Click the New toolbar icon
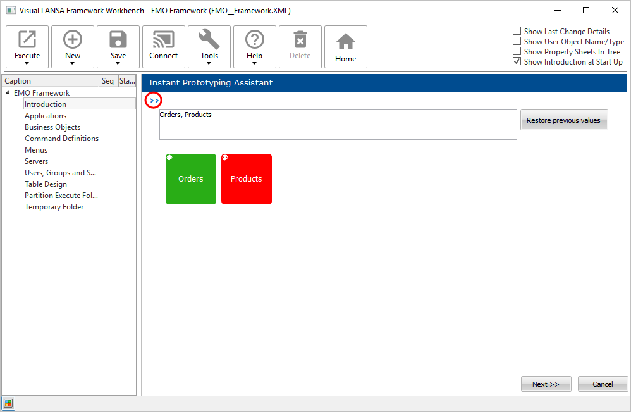The width and height of the screenshot is (631, 412). tap(73, 39)
